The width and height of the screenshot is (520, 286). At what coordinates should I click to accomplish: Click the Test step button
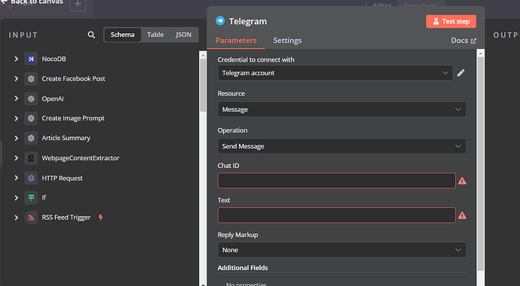451,22
